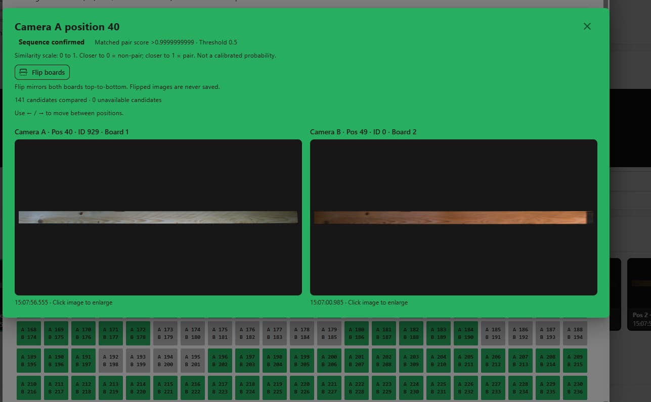This screenshot has width=651, height=402.
Task: Select pair cell A 179 / B 185
Action: (330, 333)
